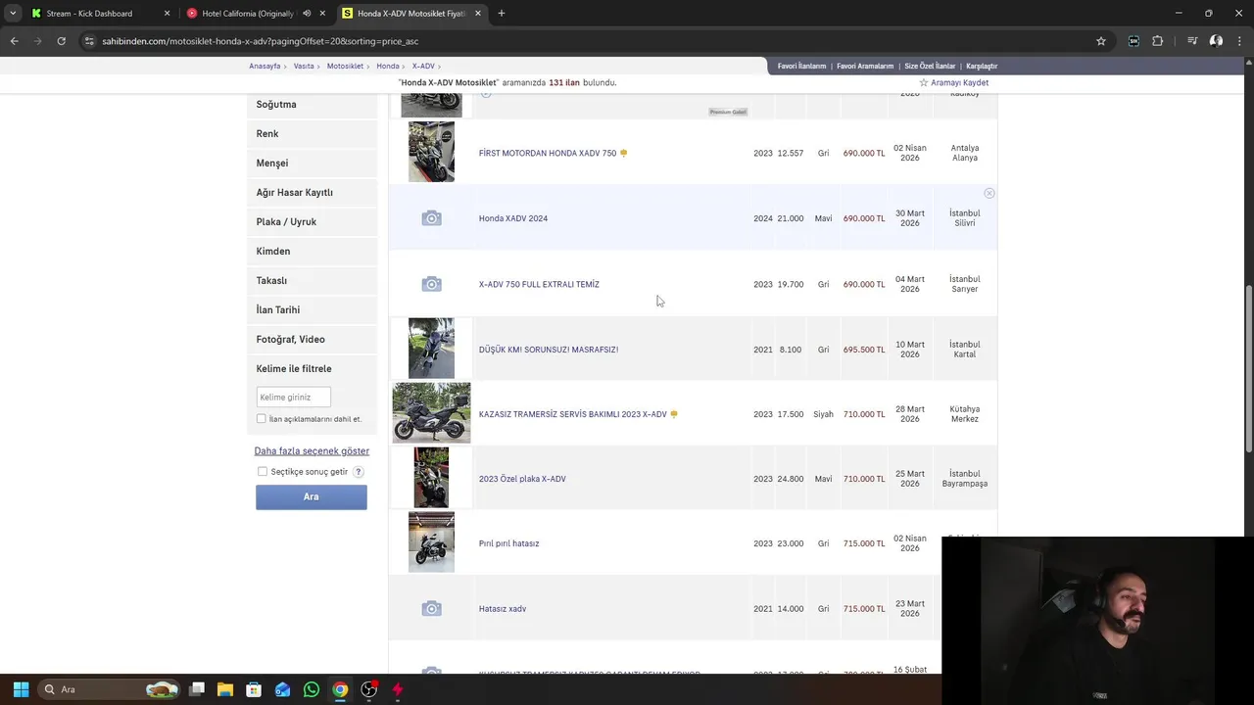Close the Honda X-ADV Motosiklet tab
Image resolution: width=1254 pixels, height=705 pixels.
coord(478,14)
